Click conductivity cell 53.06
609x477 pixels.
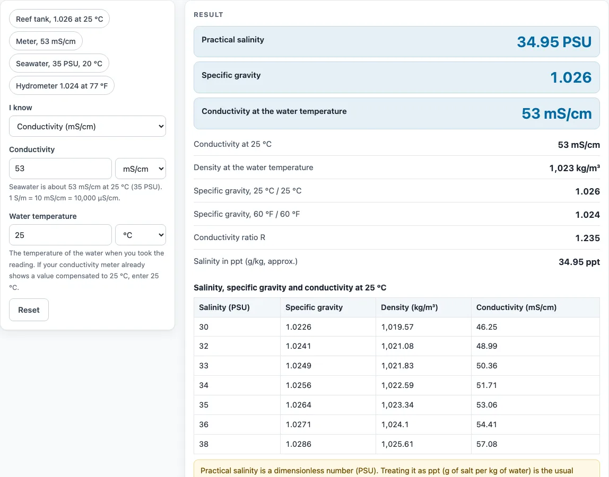pos(535,405)
